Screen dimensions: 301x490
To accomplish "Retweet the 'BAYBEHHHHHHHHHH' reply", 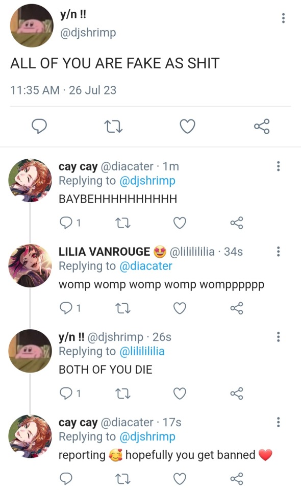I will (123, 223).
